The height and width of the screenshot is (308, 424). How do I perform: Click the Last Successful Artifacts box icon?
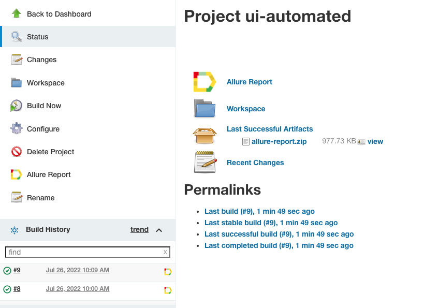point(204,135)
